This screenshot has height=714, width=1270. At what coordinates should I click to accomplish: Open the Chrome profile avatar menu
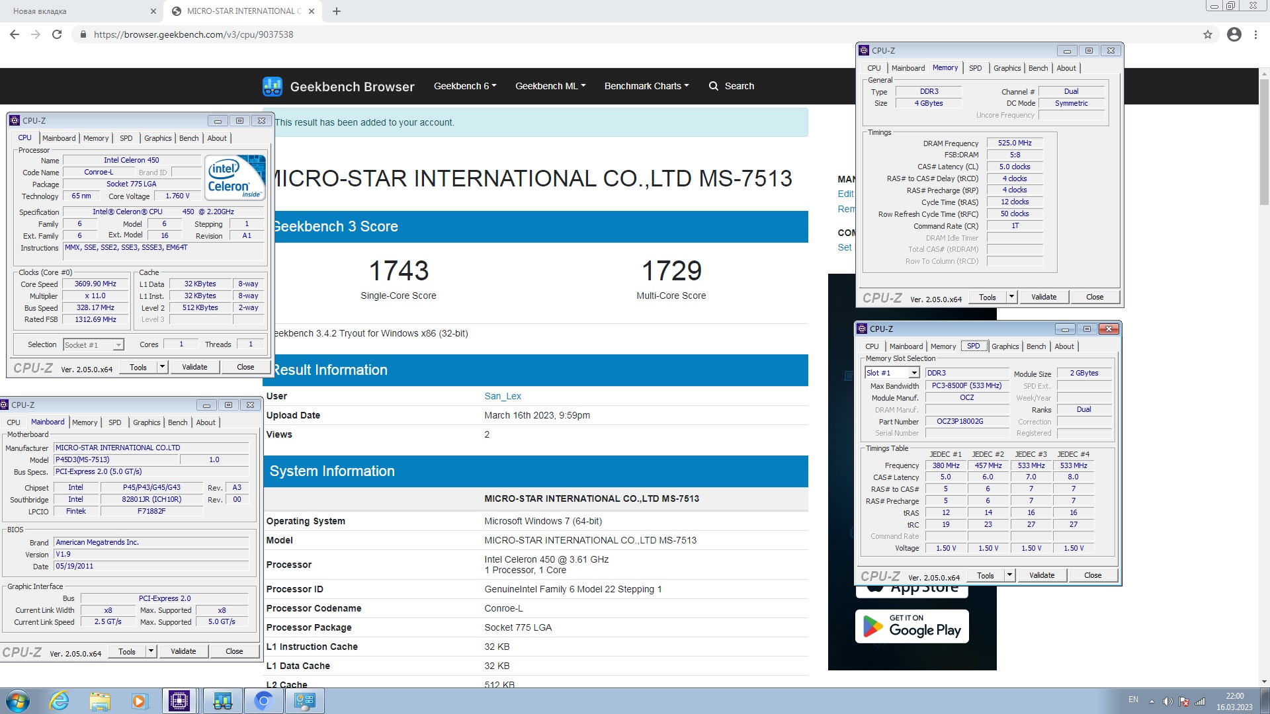coord(1234,34)
